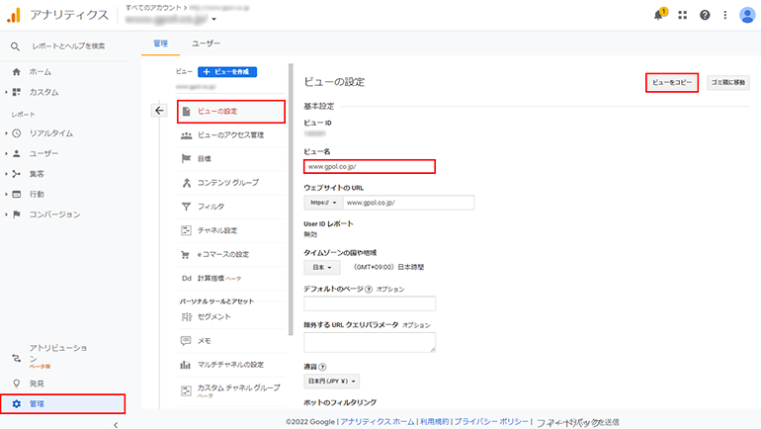Image resolution: width=761 pixels, height=429 pixels.
Task: Click the back arrow button beside view column
Action: tap(159, 111)
